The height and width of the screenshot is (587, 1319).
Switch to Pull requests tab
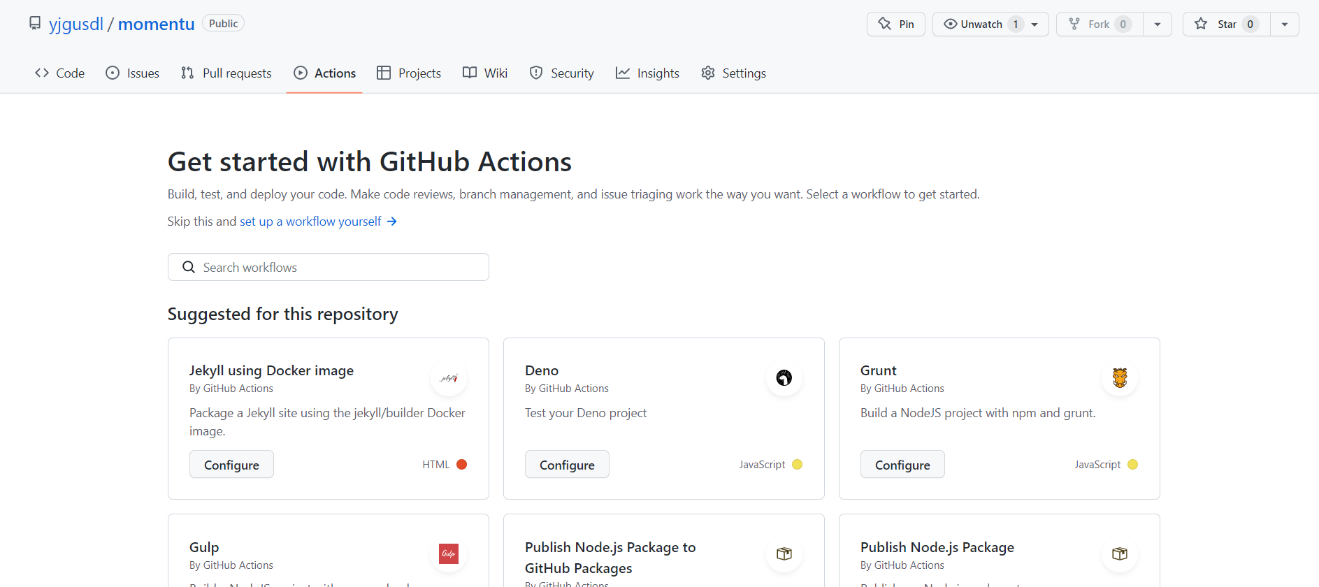(226, 73)
